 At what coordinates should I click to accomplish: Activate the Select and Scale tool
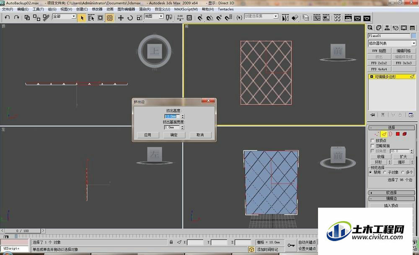(x=139, y=18)
